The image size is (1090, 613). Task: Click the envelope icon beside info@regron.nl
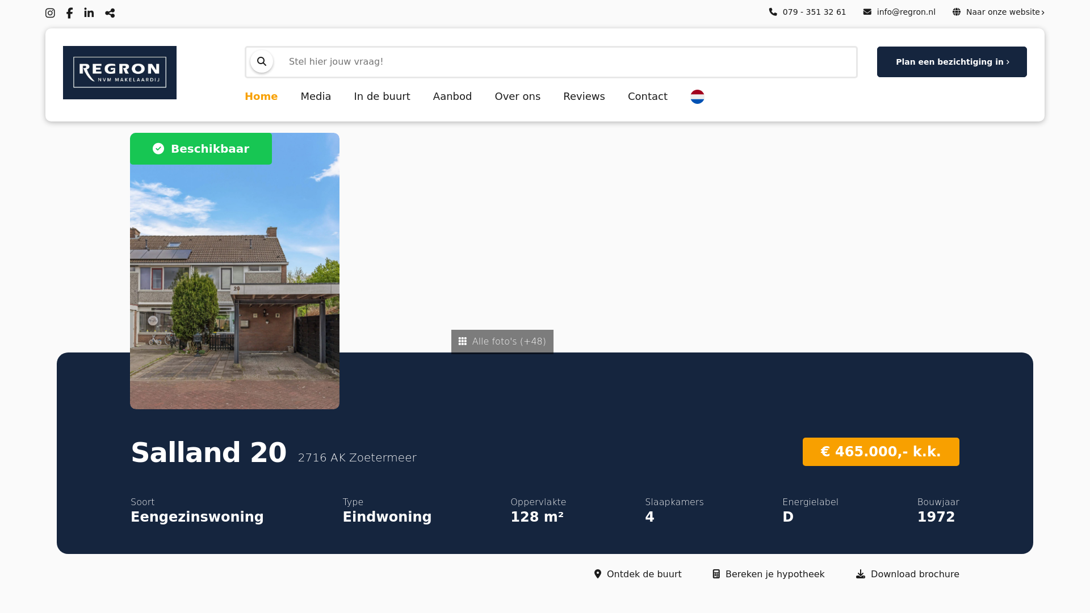(867, 12)
